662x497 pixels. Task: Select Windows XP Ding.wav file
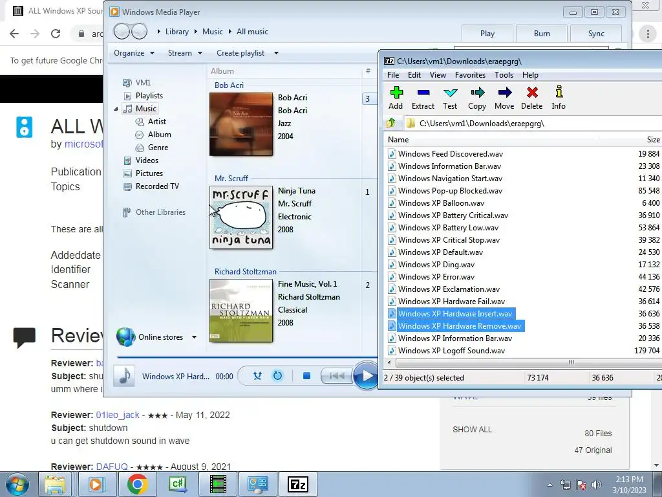tap(436, 265)
